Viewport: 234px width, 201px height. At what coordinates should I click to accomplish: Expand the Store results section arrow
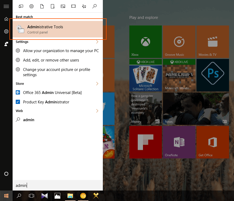coord(97,84)
